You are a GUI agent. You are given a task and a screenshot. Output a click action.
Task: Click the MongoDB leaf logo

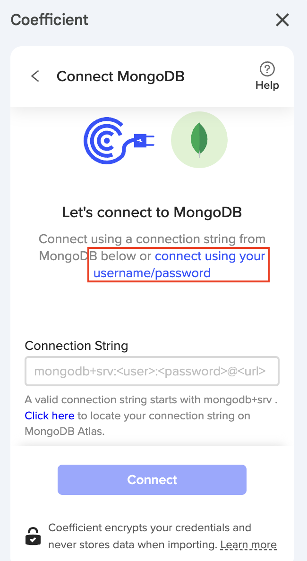pyautogui.click(x=199, y=140)
